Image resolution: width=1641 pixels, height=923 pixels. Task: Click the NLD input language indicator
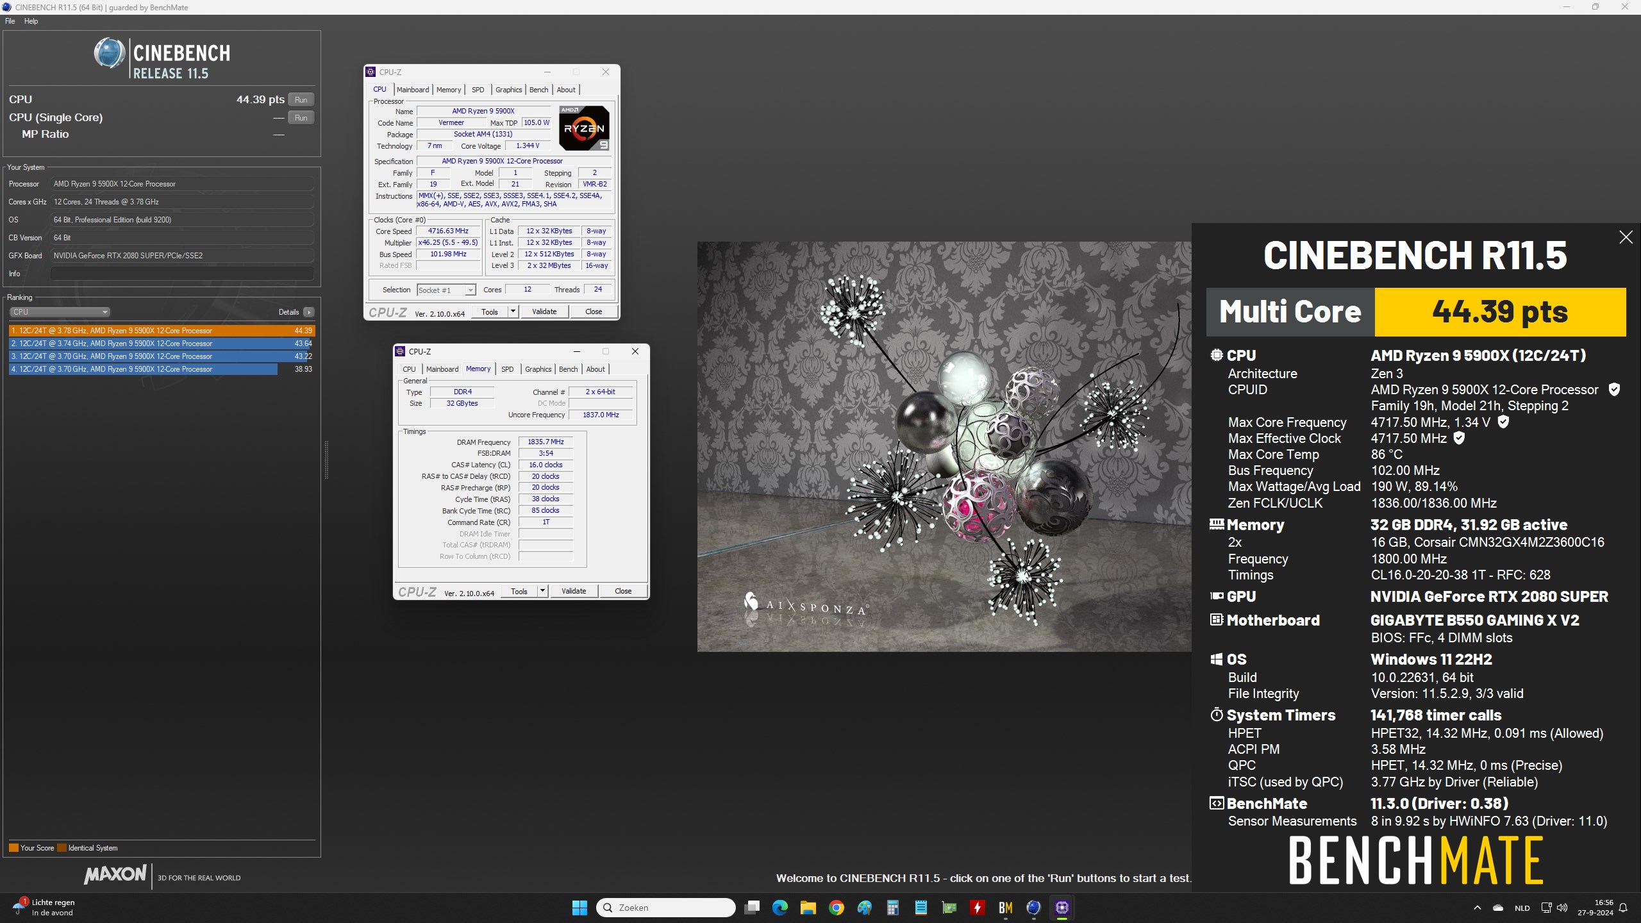(1522, 908)
